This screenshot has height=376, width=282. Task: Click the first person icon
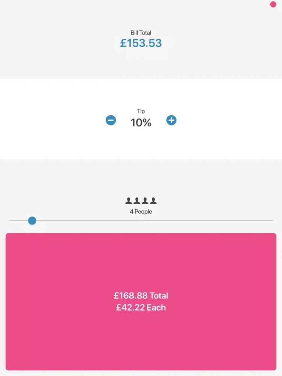(129, 201)
